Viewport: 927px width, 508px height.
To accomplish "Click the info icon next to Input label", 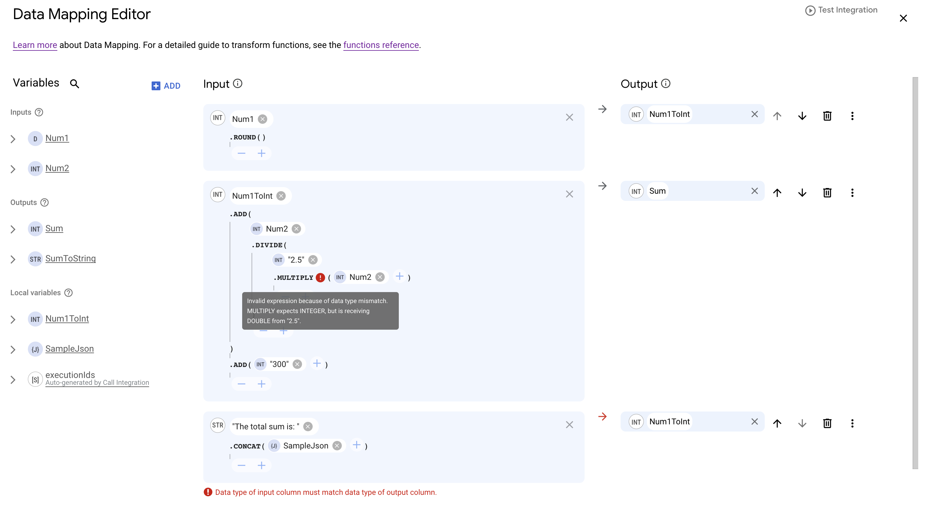I will point(237,83).
